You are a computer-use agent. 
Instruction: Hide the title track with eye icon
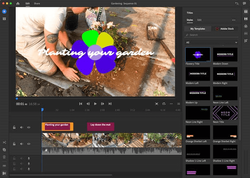[29, 127]
